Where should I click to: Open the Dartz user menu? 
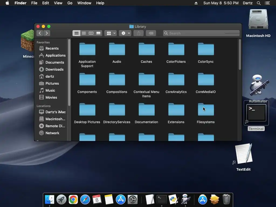(248, 3)
